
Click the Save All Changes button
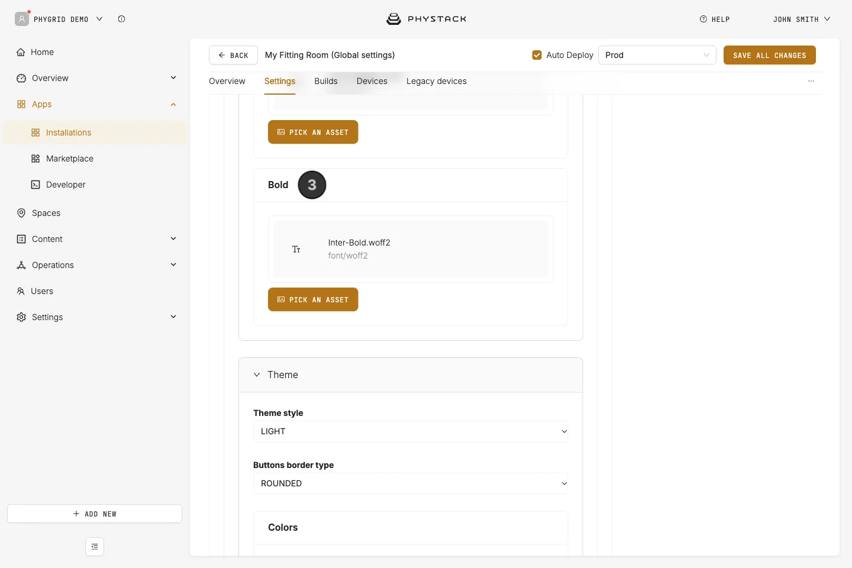click(770, 55)
